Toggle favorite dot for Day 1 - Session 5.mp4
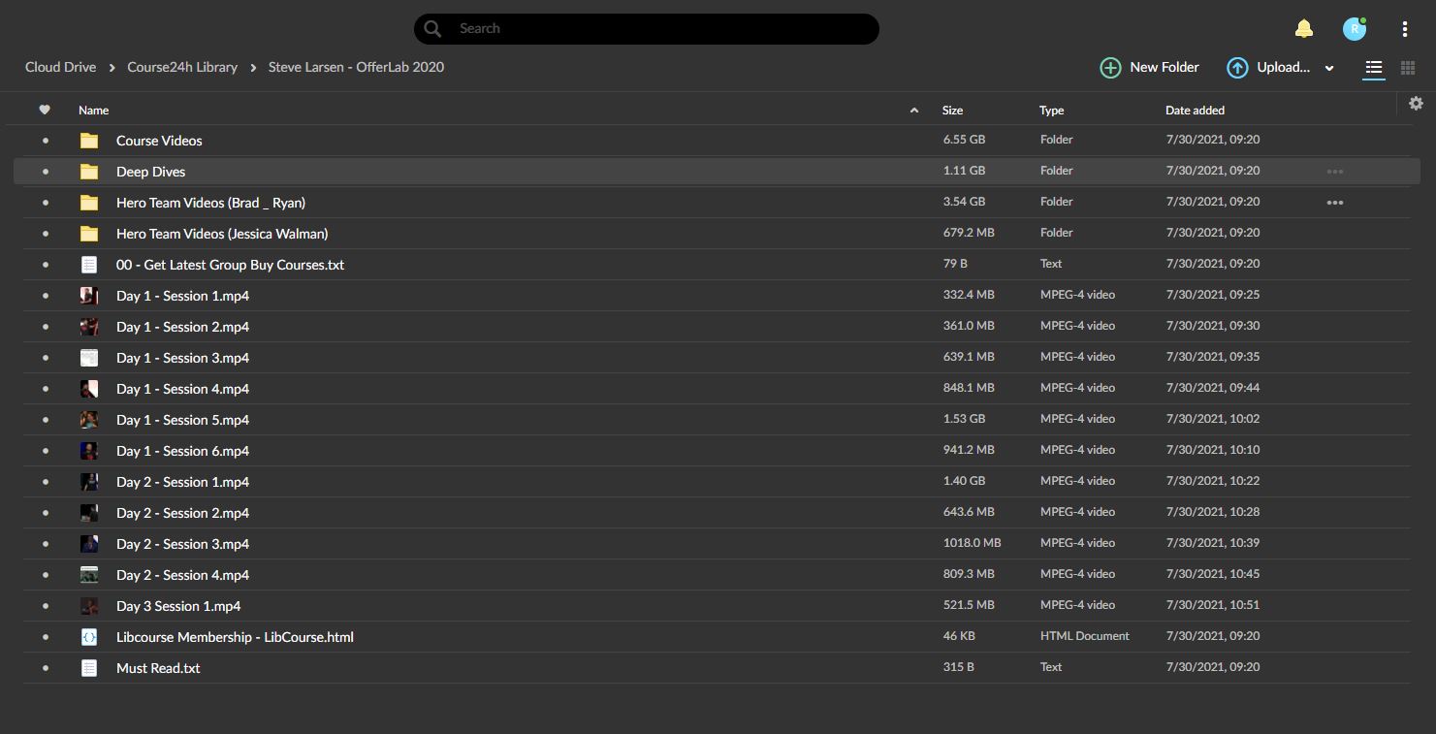Screen dimensions: 1436x734 (x=45, y=420)
